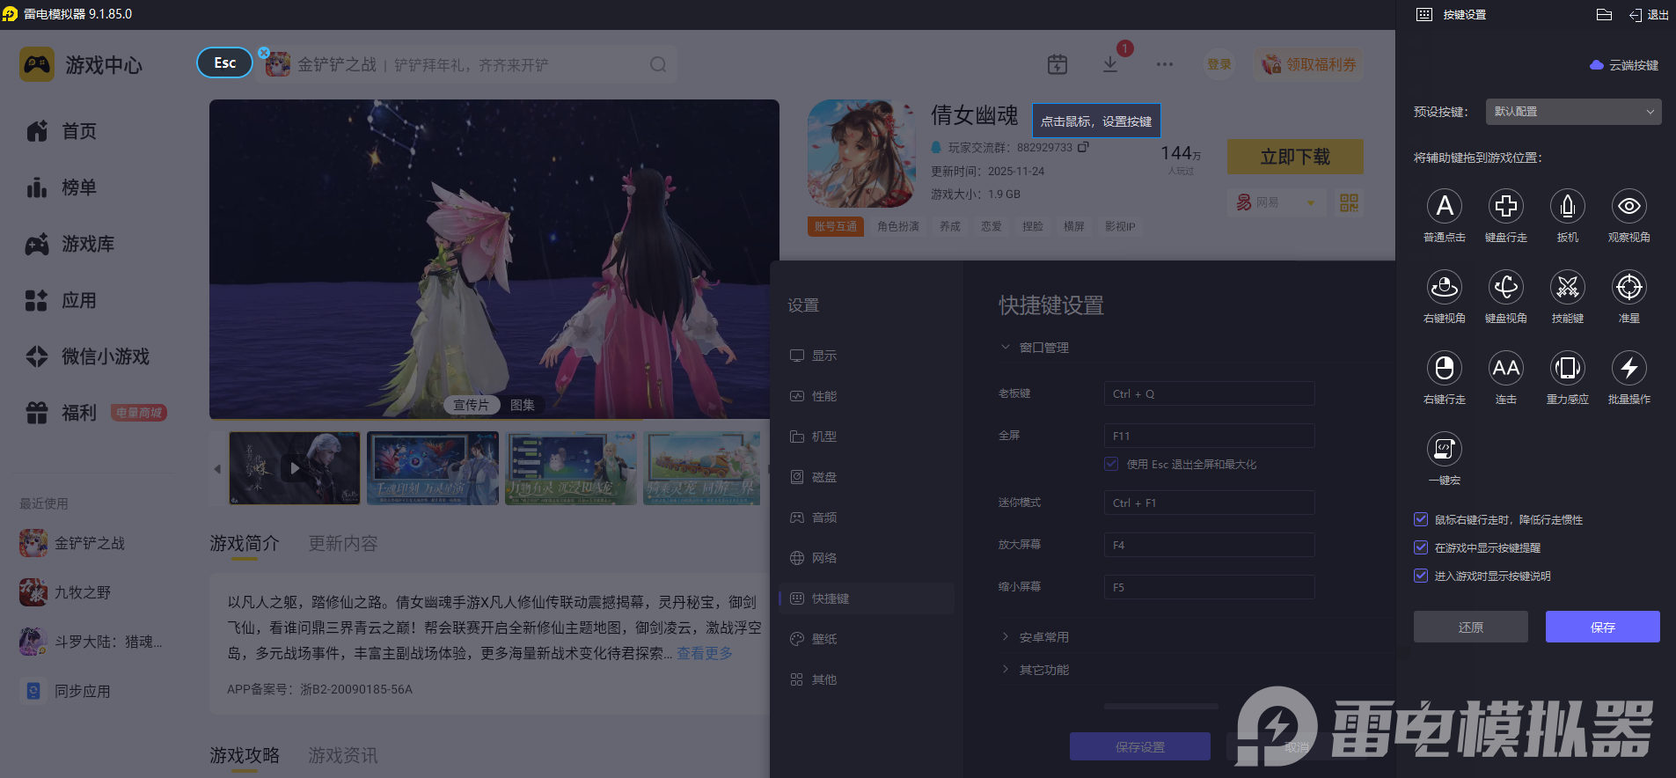The width and height of the screenshot is (1676, 778).
Task: Click the 老板键 shortcut field
Action: (1209, 393)
